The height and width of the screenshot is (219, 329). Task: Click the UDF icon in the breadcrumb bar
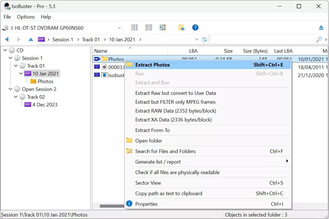41,39
